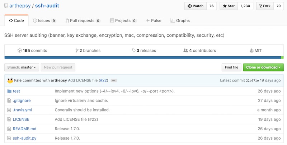Open the Branch: master dropdown
Image resolution: width=287 pixels, height=145 pixels.
click(x=22, y=67)
